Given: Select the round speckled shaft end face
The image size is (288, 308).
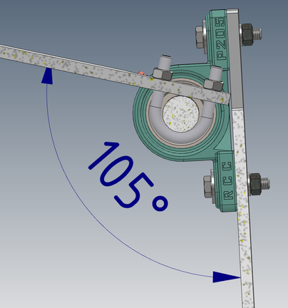Looking at the screenshot, I should pyautogui.click(x=180, y=113).
